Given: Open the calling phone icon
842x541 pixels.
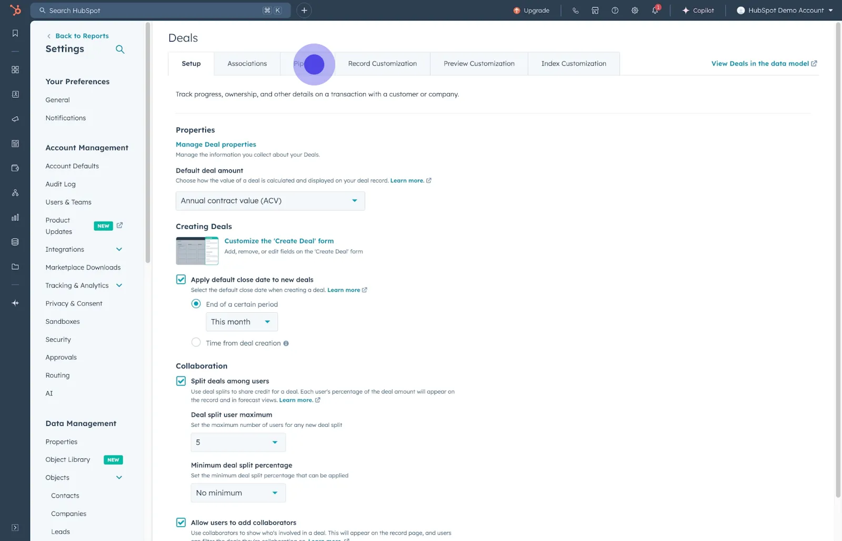Looking at the screenshot, I should coord(575,11).
